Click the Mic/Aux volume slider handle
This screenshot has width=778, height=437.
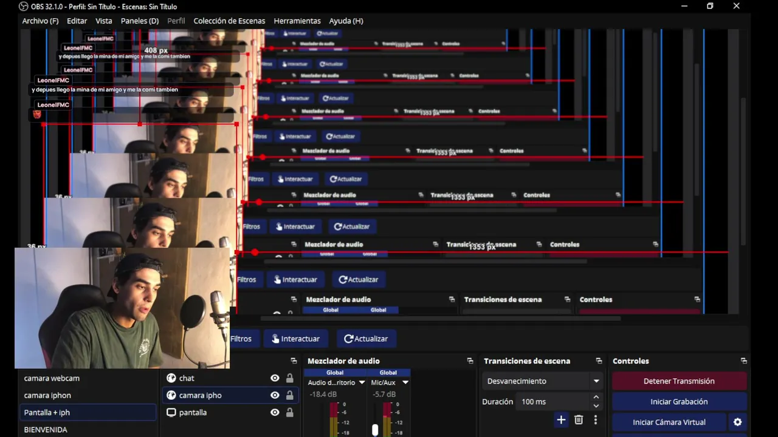pos(375,430)
